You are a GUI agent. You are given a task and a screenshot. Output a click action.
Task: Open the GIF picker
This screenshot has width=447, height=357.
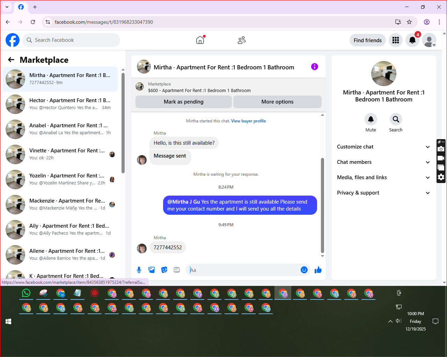click(x=177, y=270)
